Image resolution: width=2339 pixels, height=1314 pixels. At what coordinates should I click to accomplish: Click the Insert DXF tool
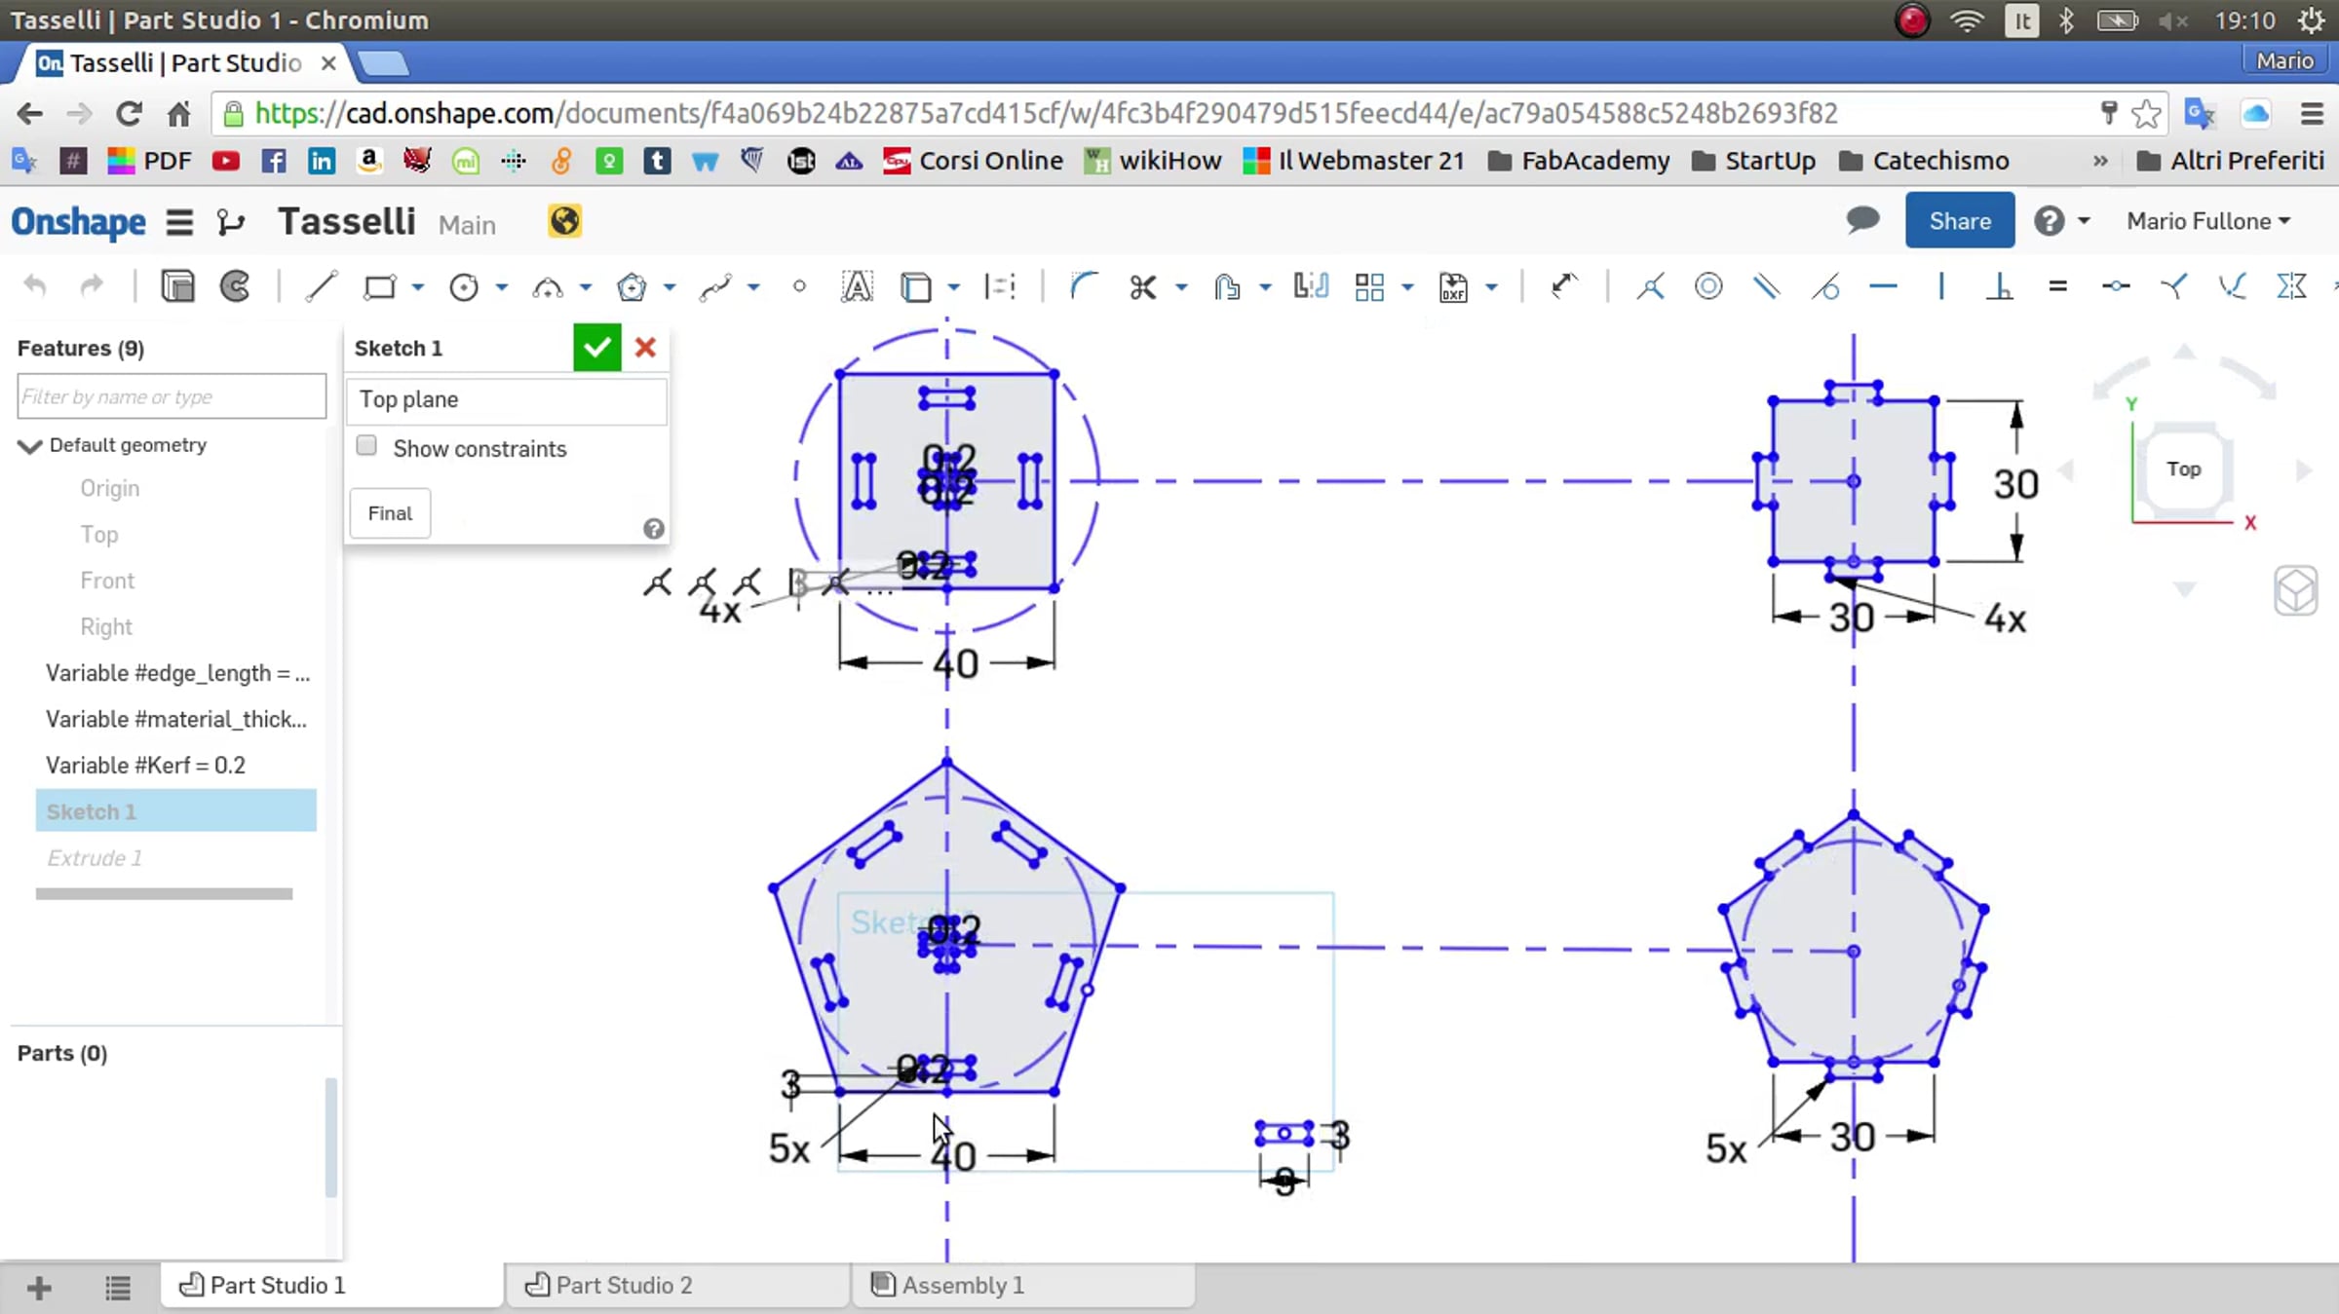click(x=1453, y=286)
